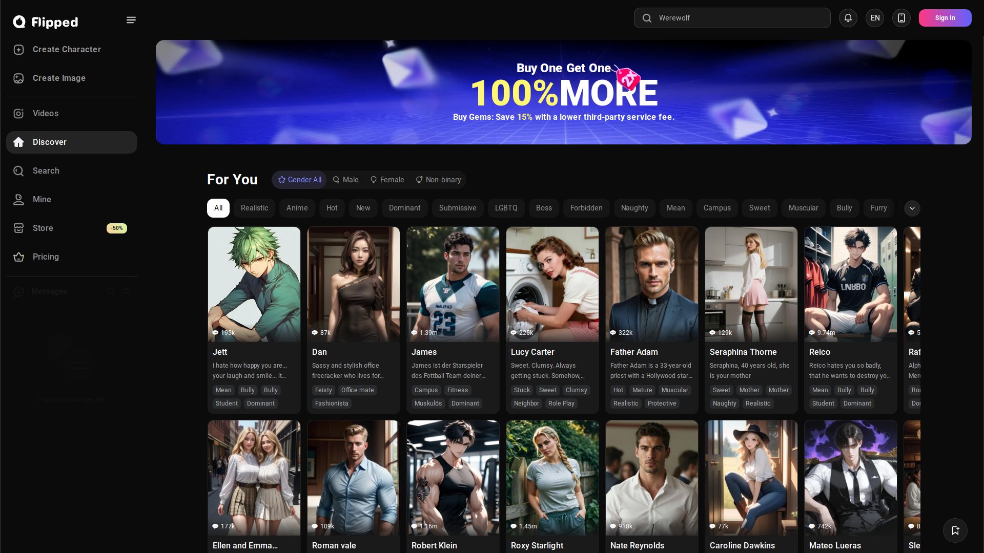Click the magnifier icon in search bar

(647, 18)
